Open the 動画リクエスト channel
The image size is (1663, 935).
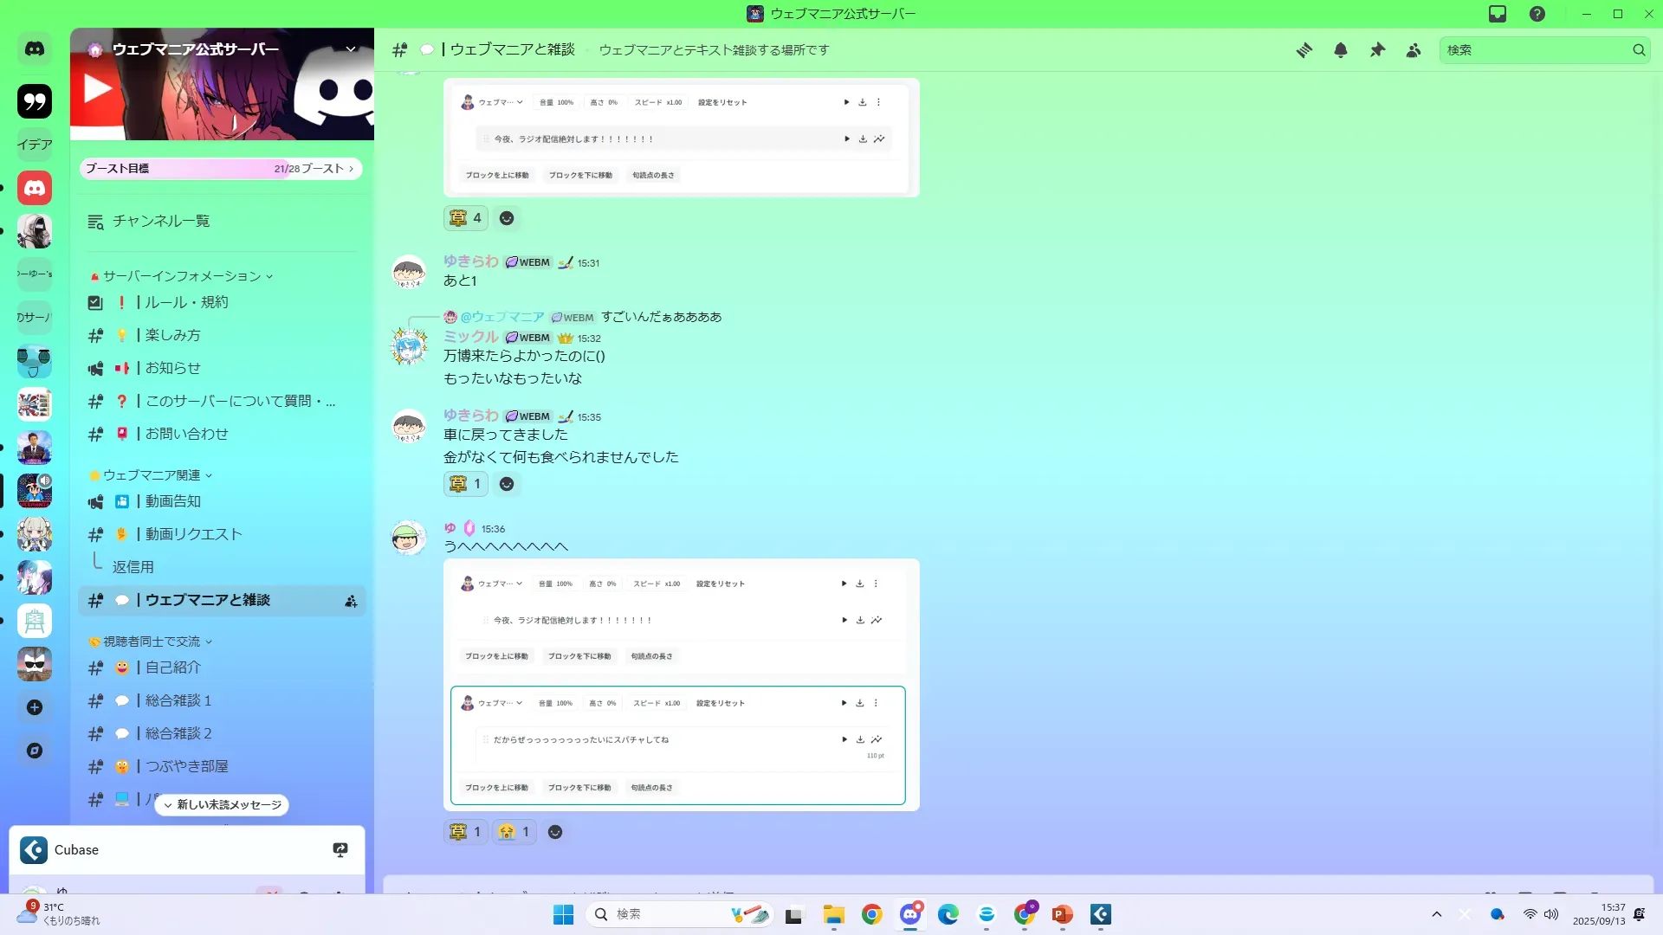(193, 534)
